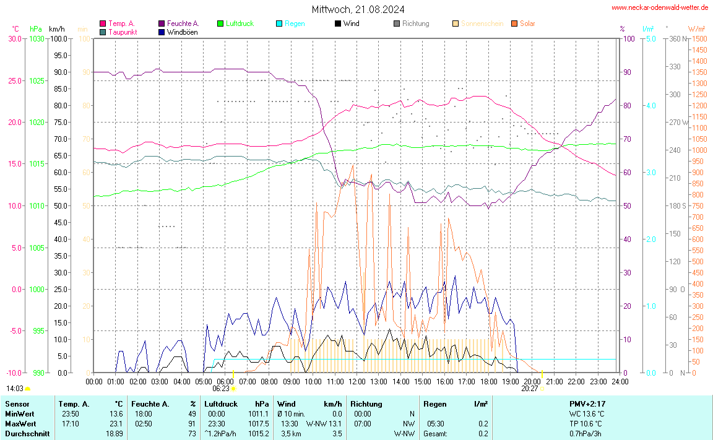Select the orange Solar legend square

point(514,24)
